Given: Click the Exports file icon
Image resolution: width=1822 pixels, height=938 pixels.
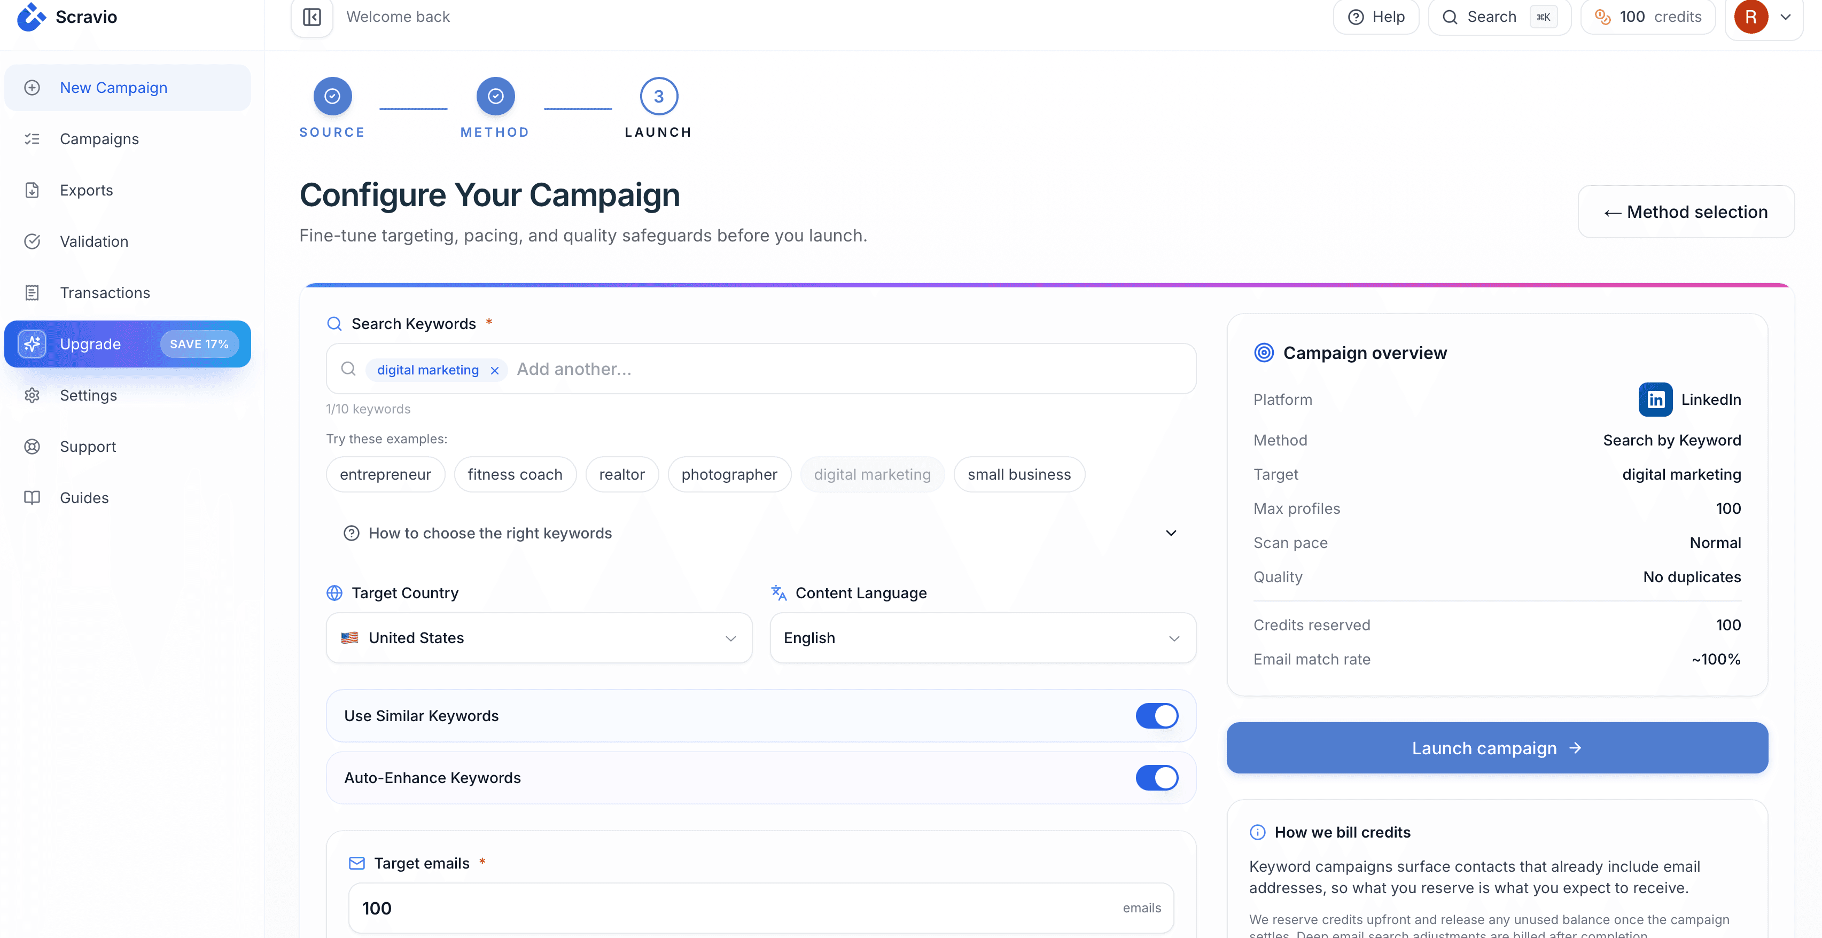Looking at the screenshot, I should click(x=32, y=190).
